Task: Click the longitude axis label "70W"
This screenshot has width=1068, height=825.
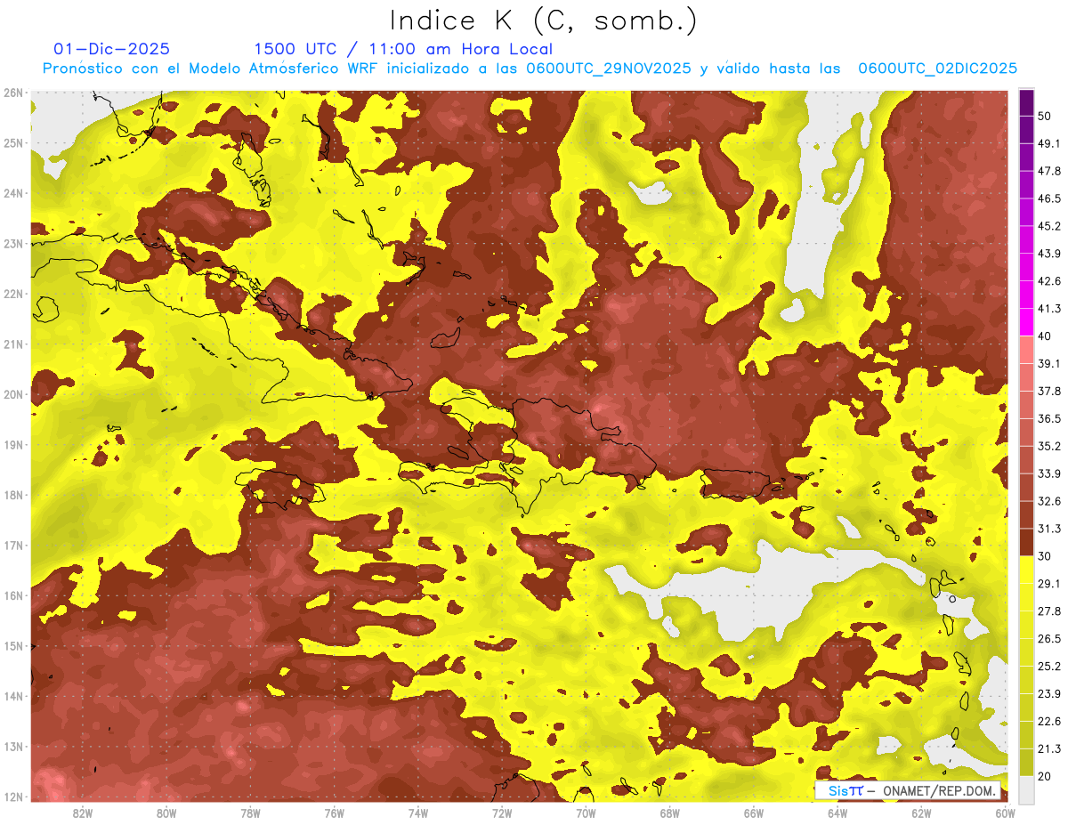Action: [586, 813]
